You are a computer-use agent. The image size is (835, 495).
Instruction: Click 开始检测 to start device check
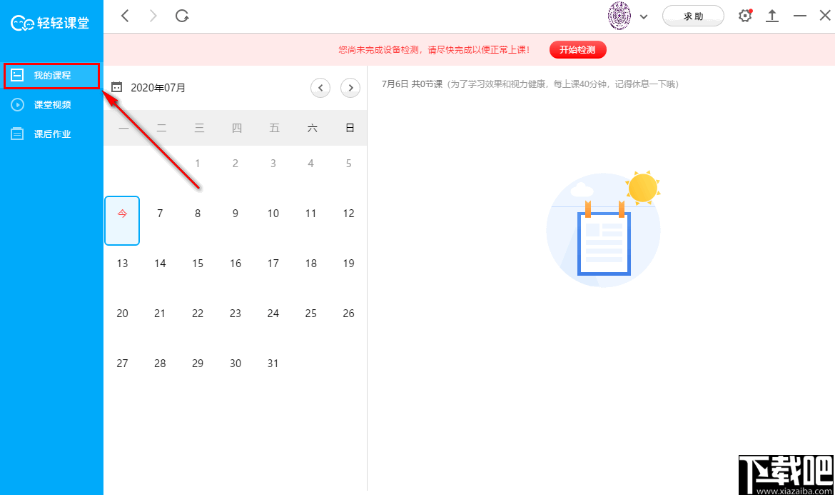coord(577,50)
